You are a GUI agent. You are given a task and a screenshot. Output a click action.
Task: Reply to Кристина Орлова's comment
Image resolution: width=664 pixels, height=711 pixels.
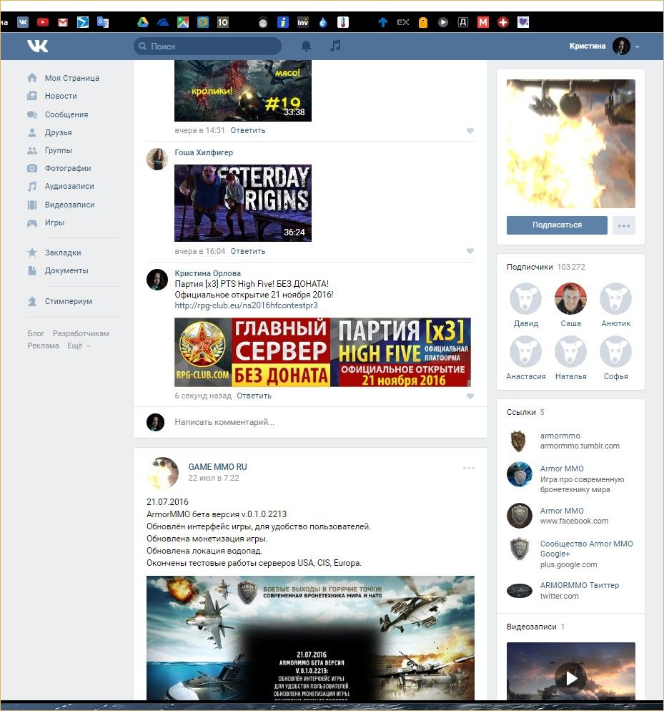pyautogui.click(x=254, y=396)
